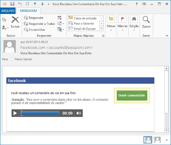
Task: Open the Mover folder menu
Action: [x=111, y=23]
